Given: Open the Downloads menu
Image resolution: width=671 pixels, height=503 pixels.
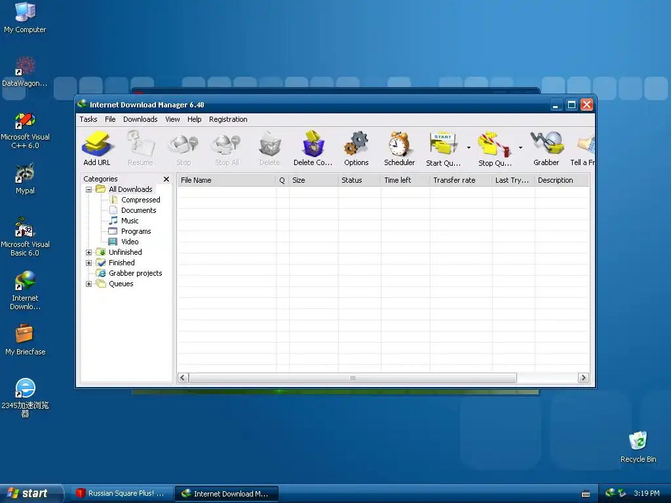Looking at the screenshot, I should (140, 119).
